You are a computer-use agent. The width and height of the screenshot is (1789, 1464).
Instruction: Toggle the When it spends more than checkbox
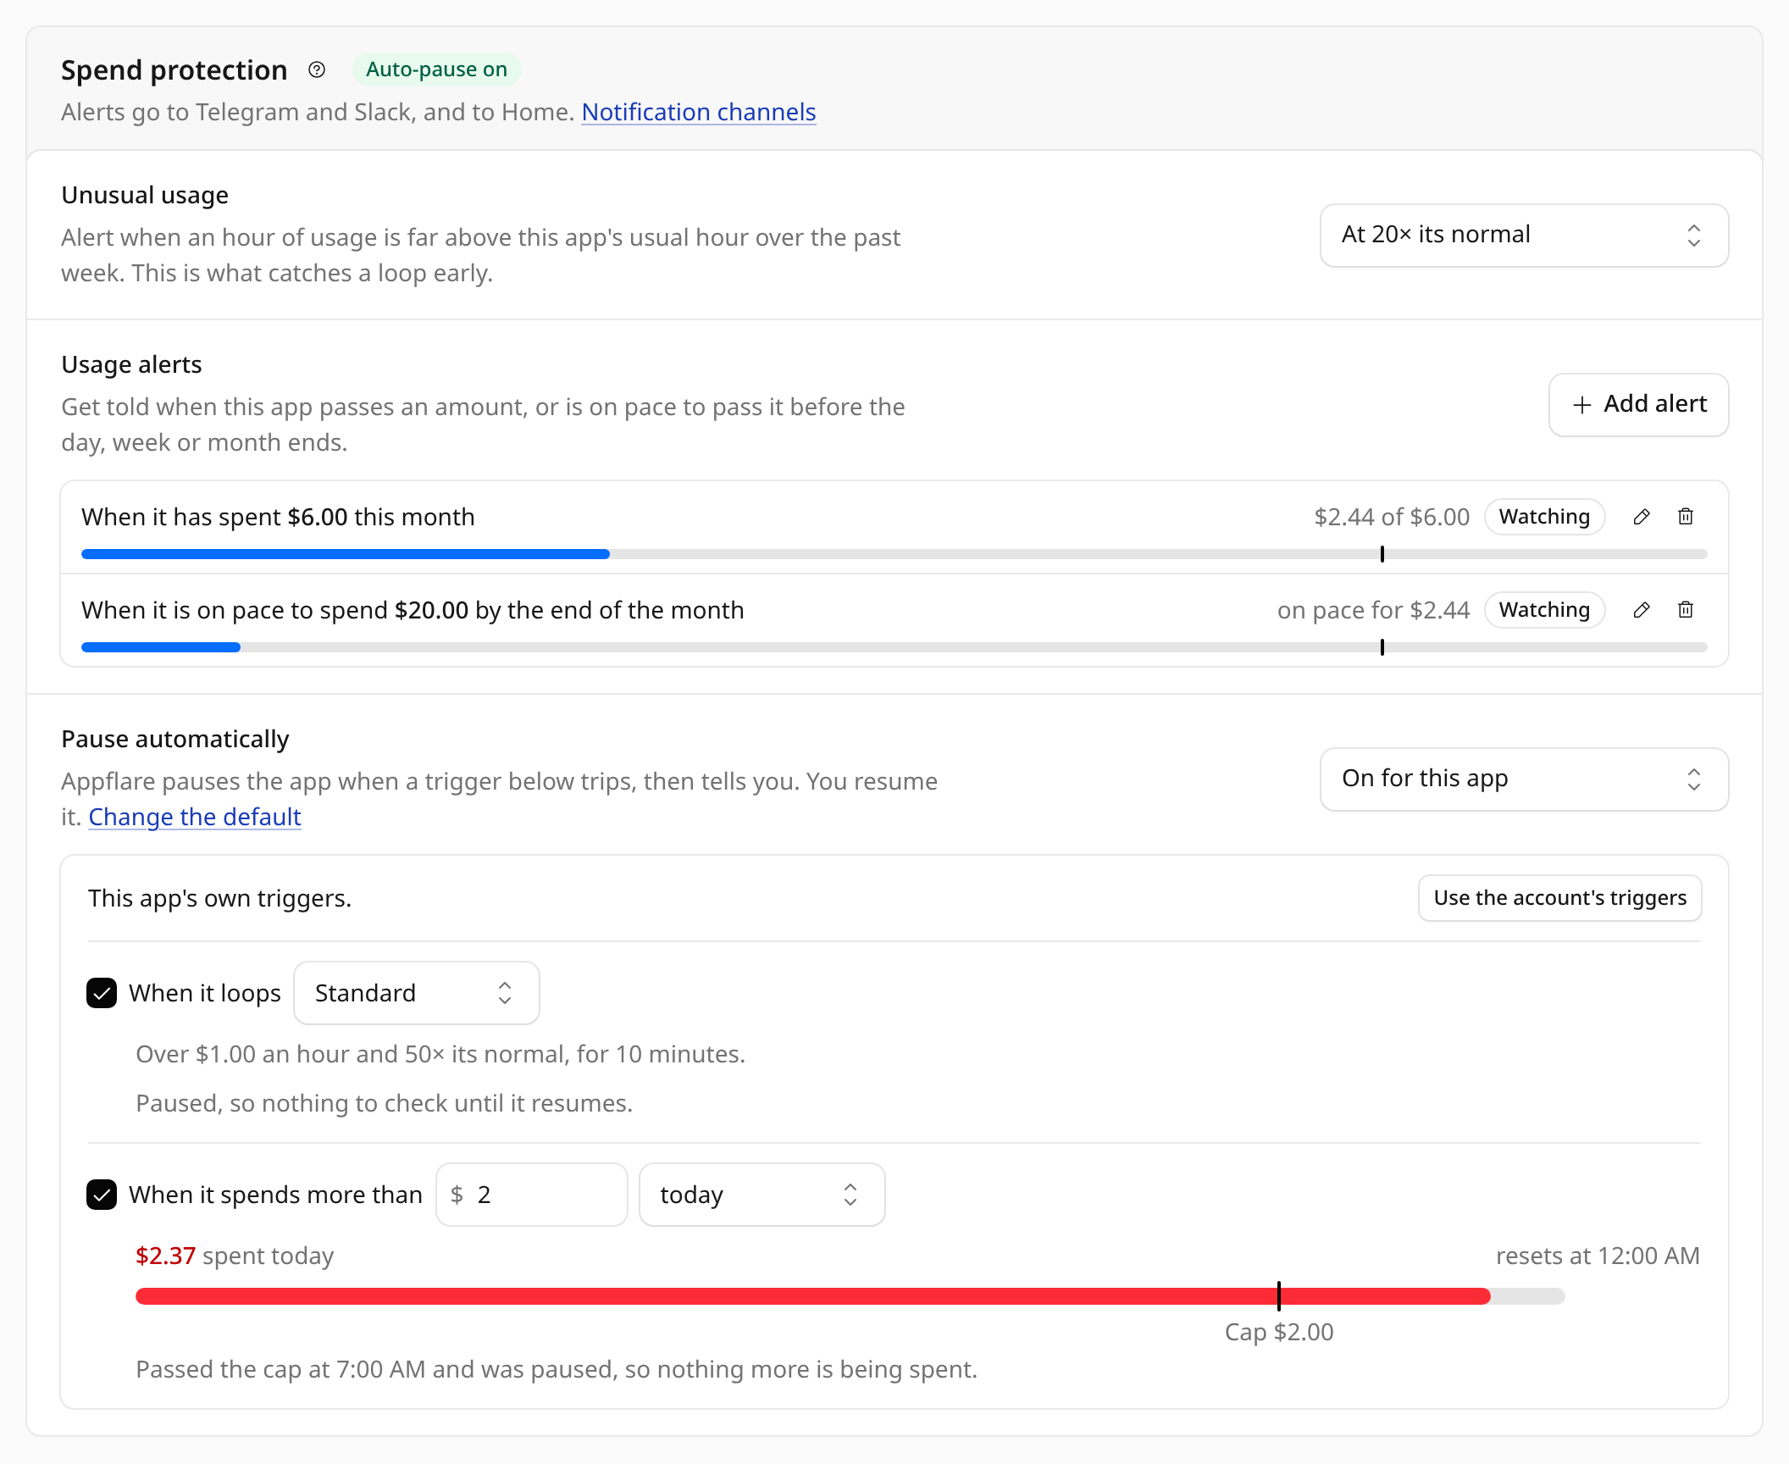[x=102, y=1195]
